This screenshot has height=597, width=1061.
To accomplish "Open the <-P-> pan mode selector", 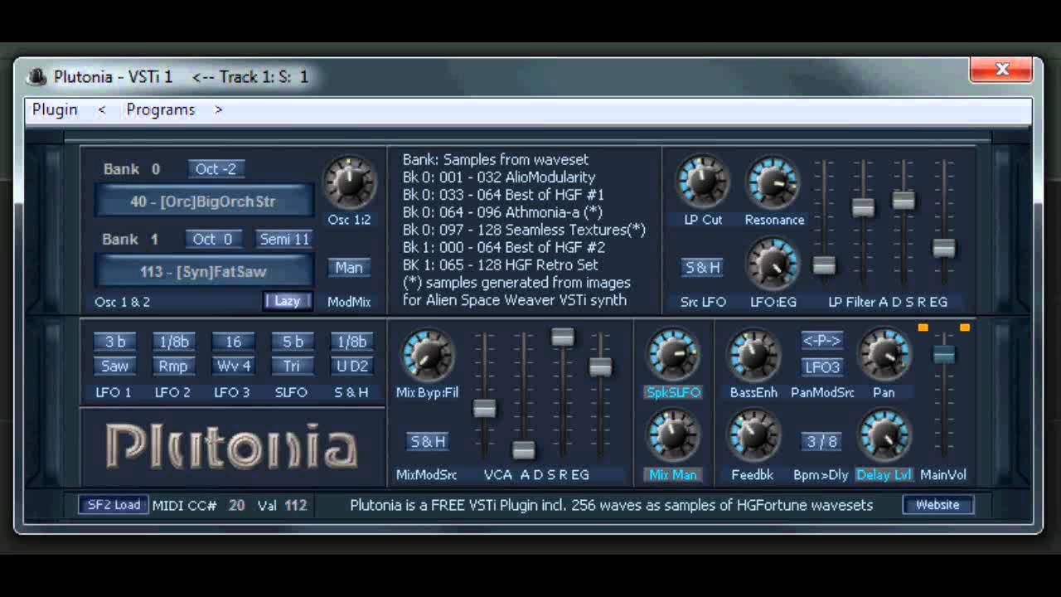I will 822,341.
